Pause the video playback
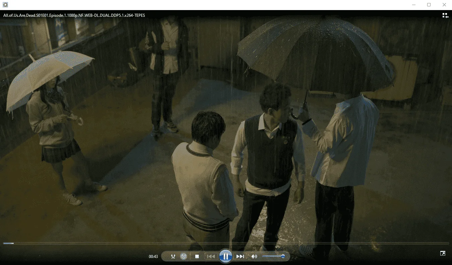This screenshot has width=452, height=265. click(226, 257)
